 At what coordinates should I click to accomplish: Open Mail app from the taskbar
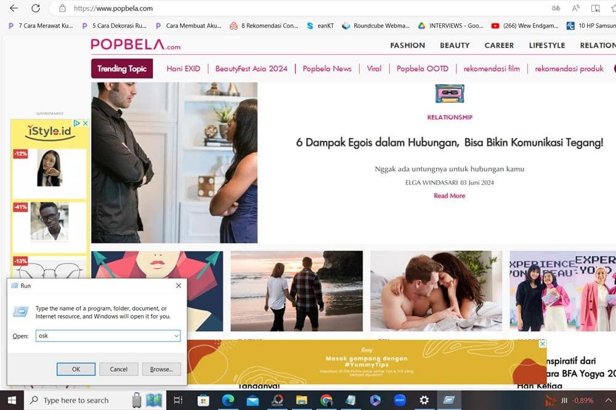click(x=253, y=400)
